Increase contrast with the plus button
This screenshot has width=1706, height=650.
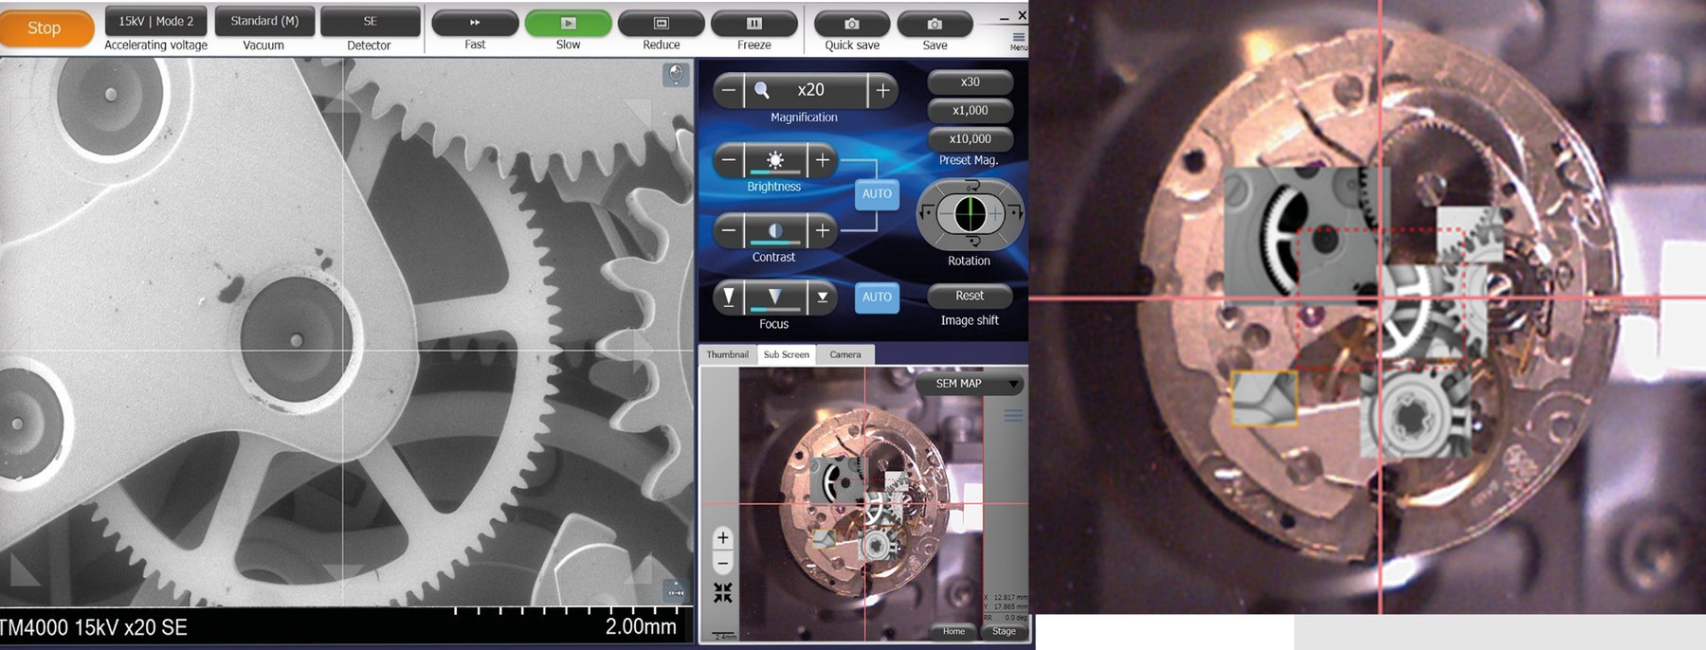(x=822, y=230)
